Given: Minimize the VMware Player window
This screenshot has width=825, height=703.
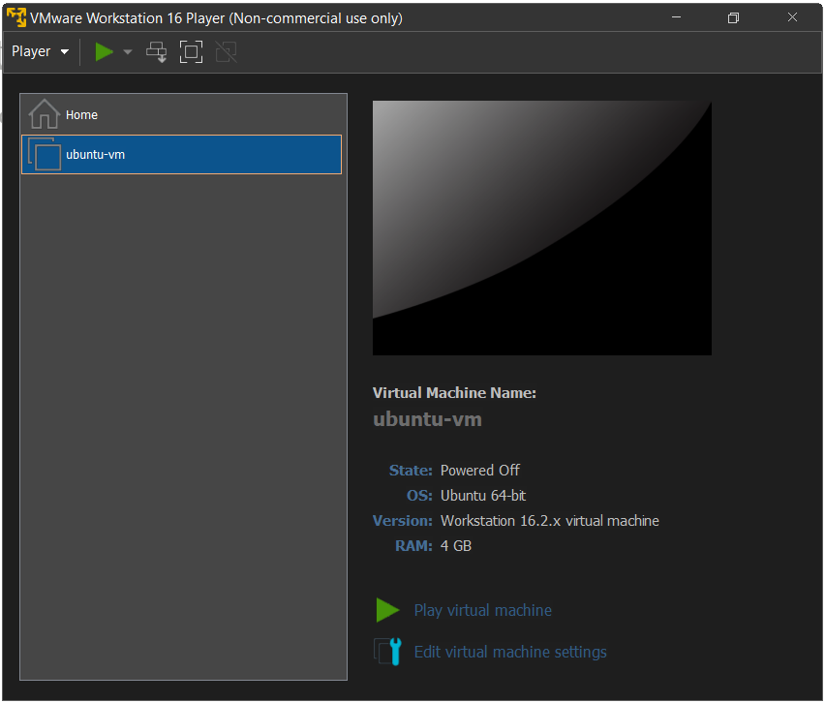Looking at the screenshot, I should click(x=677, y=17).
